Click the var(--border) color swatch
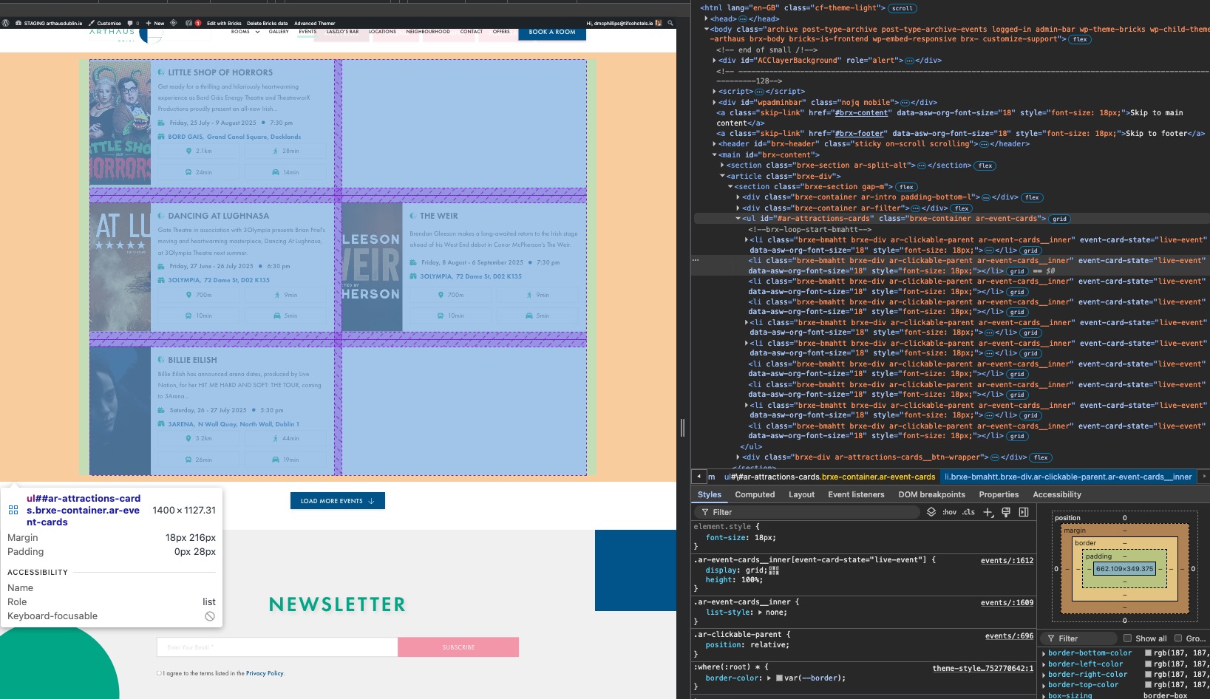Viewport: 1210px width, 699px height. coord(779,678)
